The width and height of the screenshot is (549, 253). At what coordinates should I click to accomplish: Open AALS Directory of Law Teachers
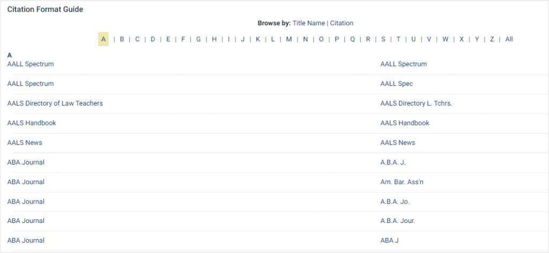55,103
